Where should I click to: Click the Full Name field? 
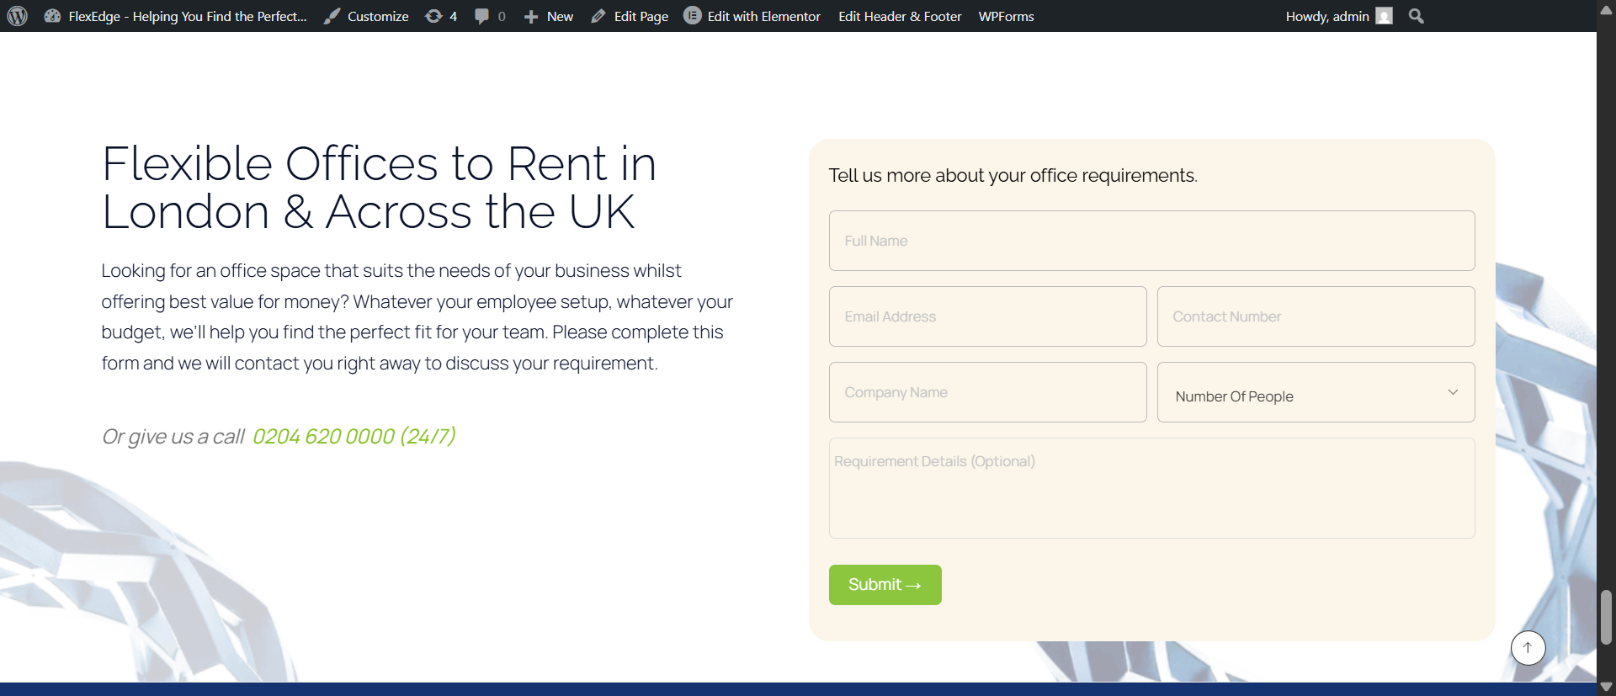[1151, 241]
